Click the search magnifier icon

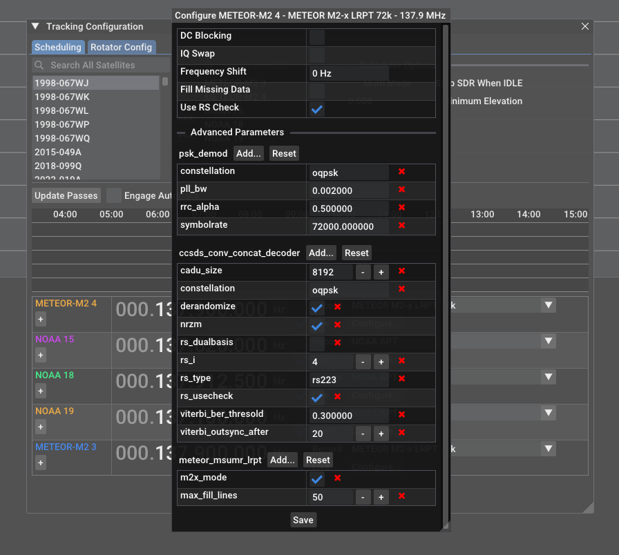(39, 65)
